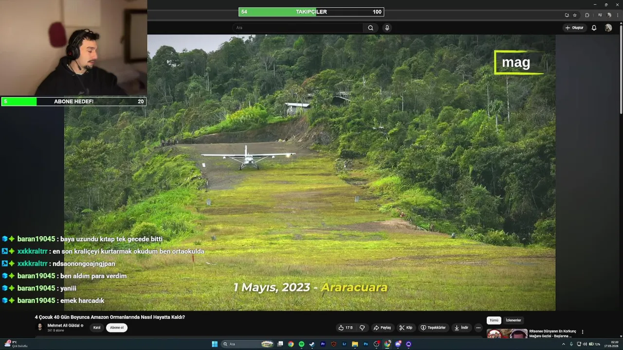Click chat message 'emek harcadık'
This screenshot has height=350, width=623.
[82, 300]
